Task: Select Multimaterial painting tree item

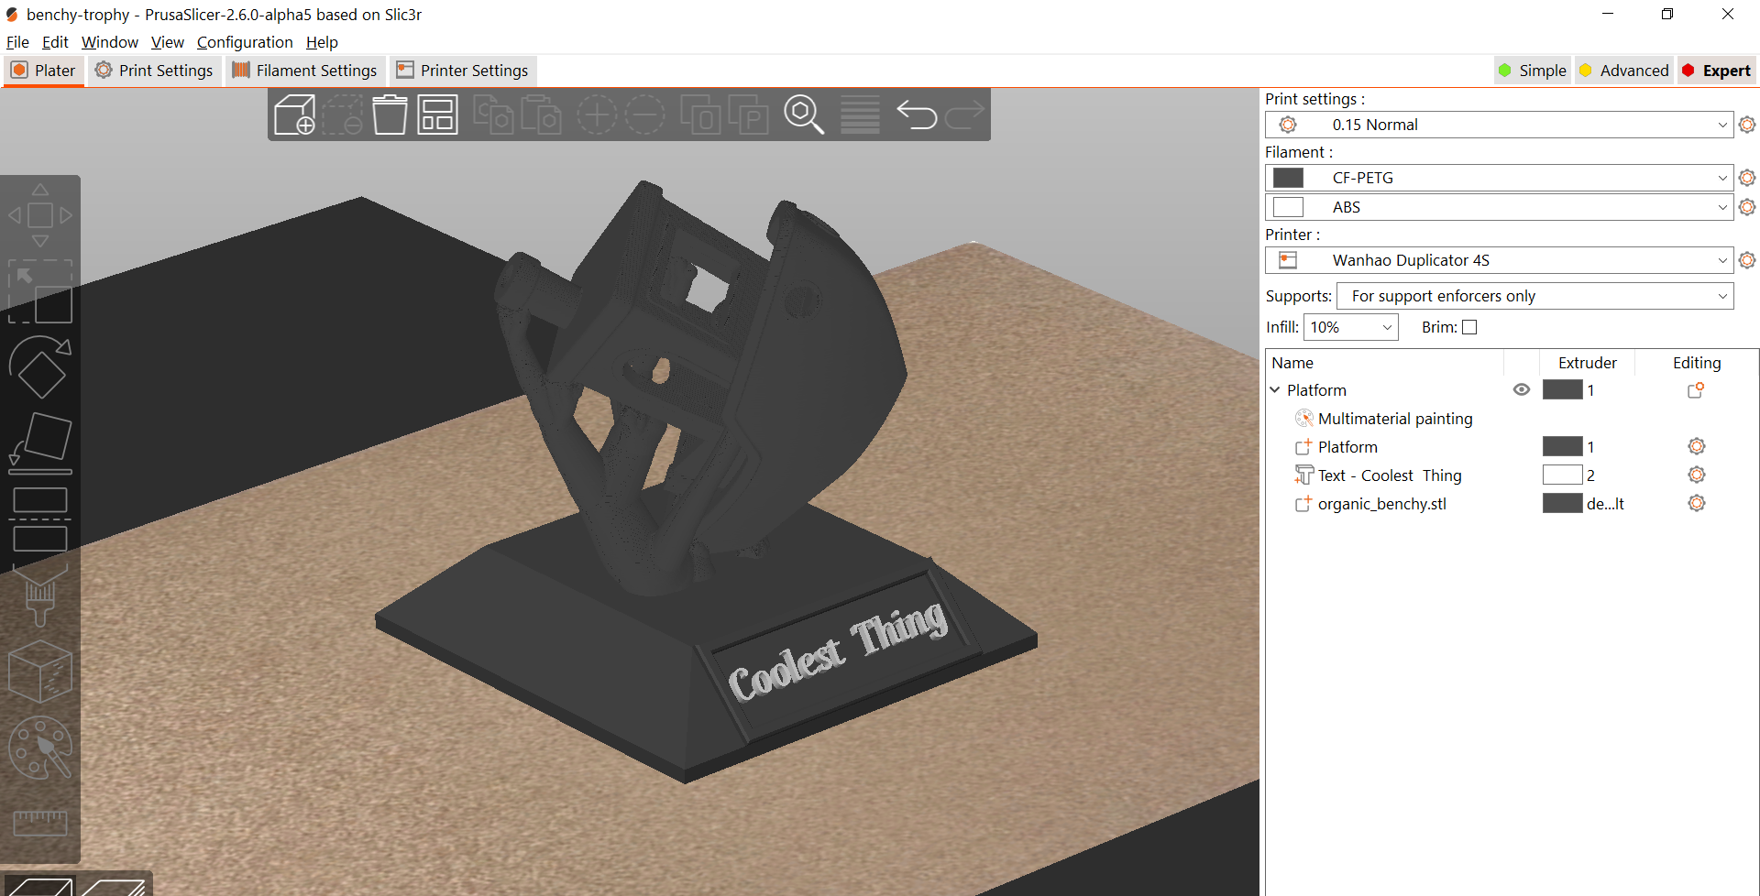Action: [1395, 419]
